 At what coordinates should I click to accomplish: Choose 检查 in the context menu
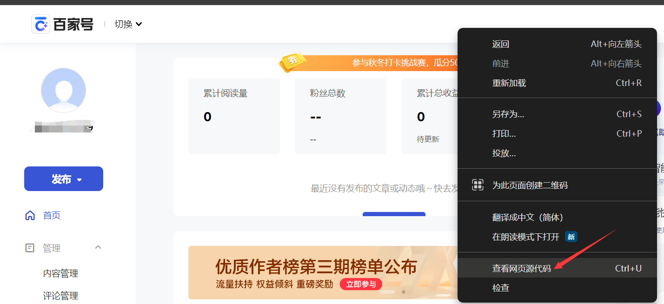coord(501,288)
